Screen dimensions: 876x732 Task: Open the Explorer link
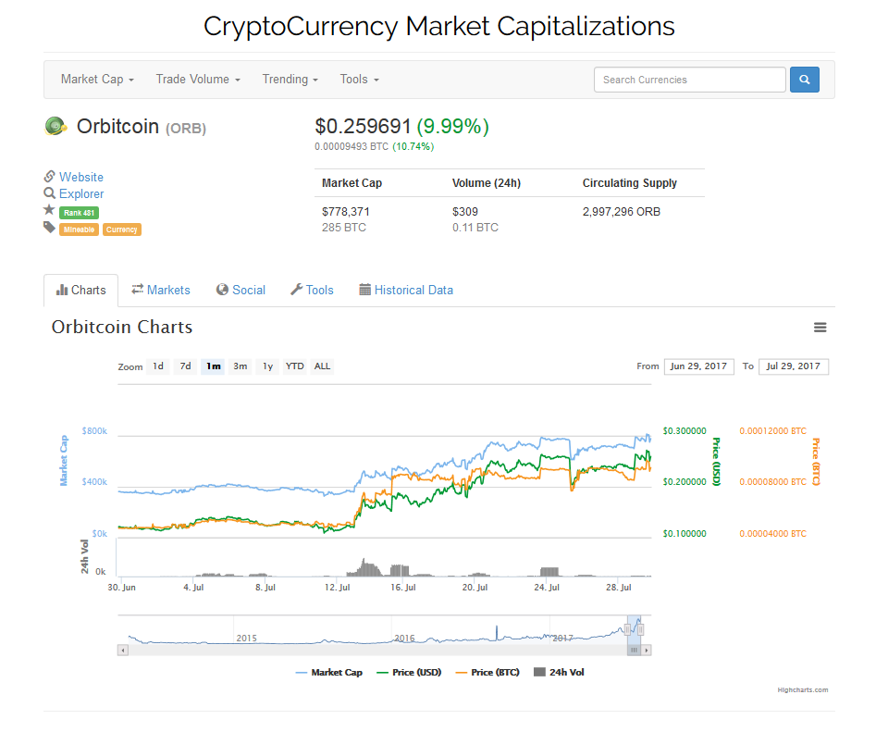[81, 194]
